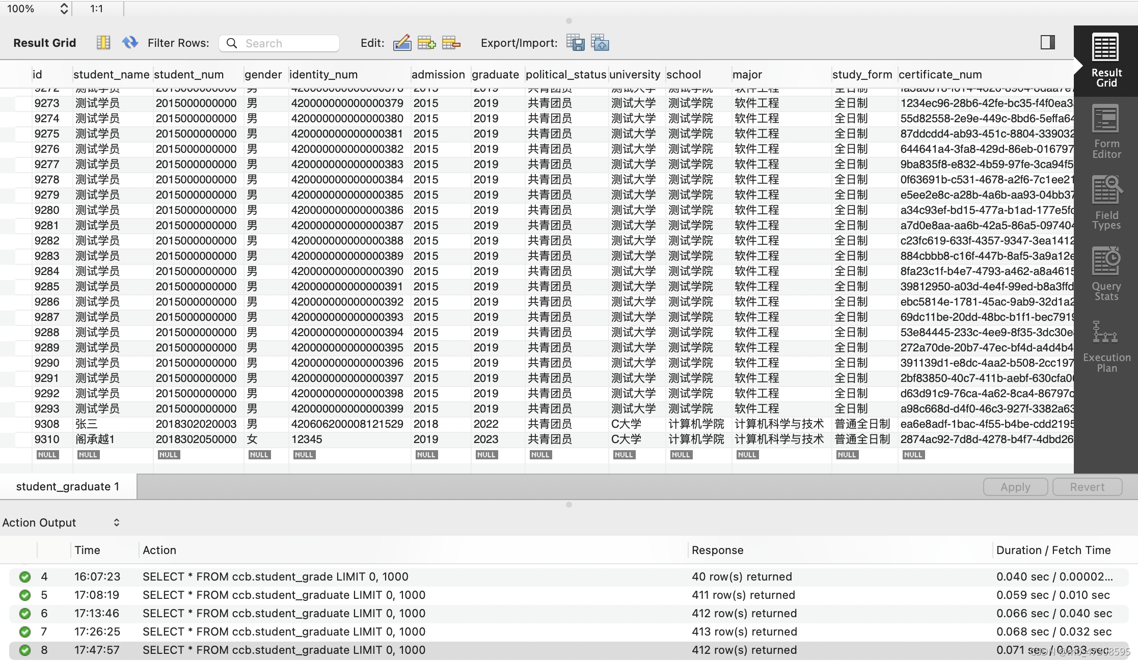This screenshot has width=1138, height=662.
Task: Select the student_graduate 1 result tab
Action: (68, 486)
